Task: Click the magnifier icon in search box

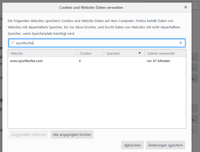Action: point(13,43)
